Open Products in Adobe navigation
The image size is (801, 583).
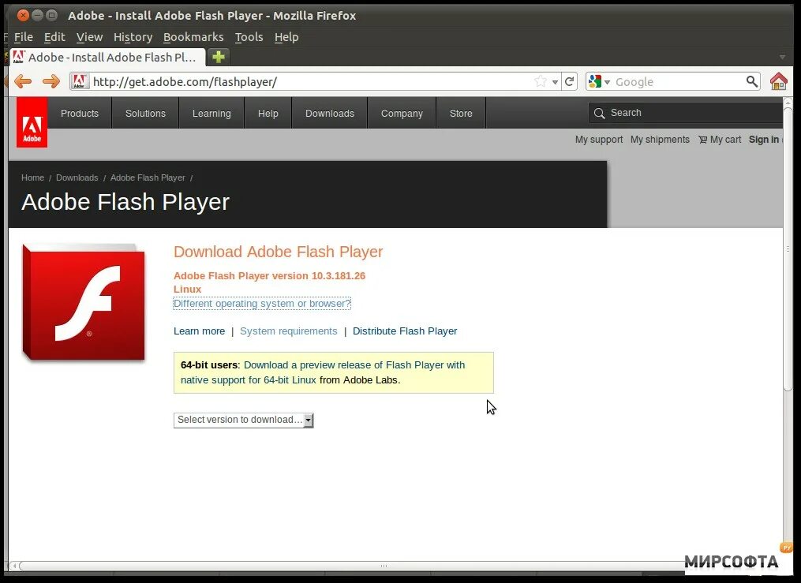tap(79, 114)
